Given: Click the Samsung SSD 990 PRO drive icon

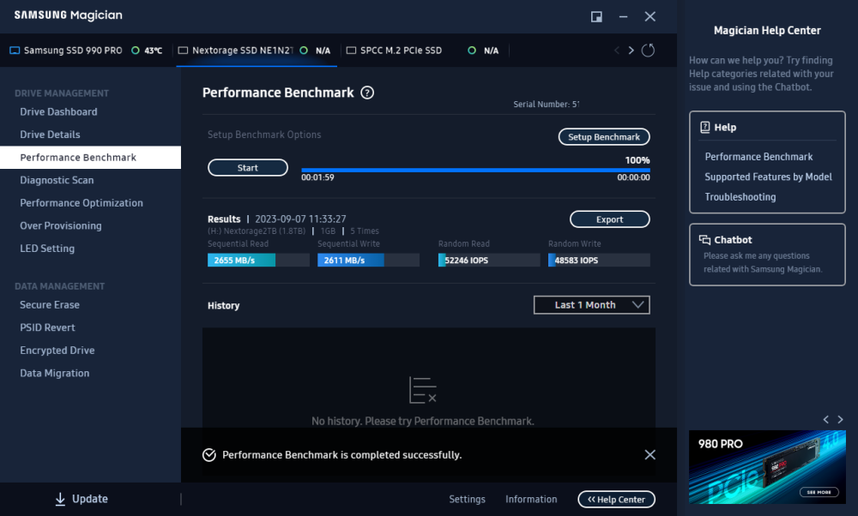Looking at the screenshot, I should (15, 51).
